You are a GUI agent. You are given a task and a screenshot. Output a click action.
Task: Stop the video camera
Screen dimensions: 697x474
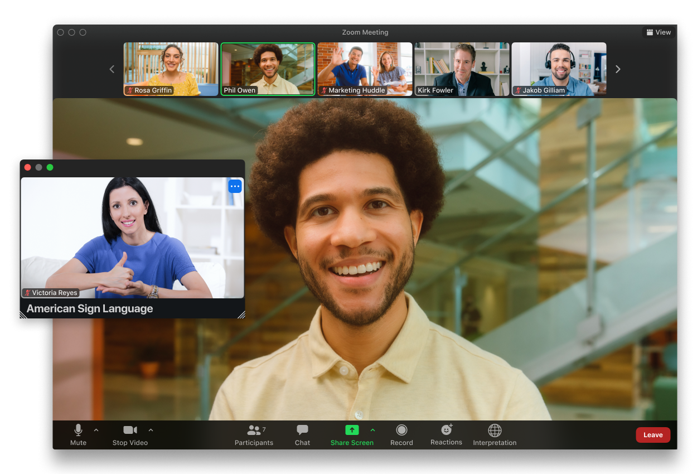point(130,435)
